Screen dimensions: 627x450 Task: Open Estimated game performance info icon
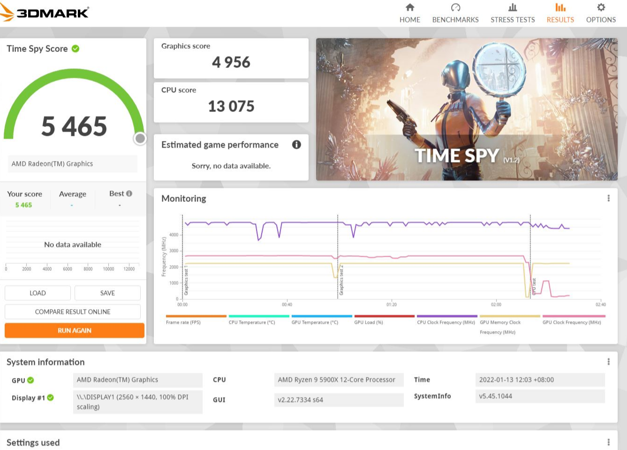296,145
